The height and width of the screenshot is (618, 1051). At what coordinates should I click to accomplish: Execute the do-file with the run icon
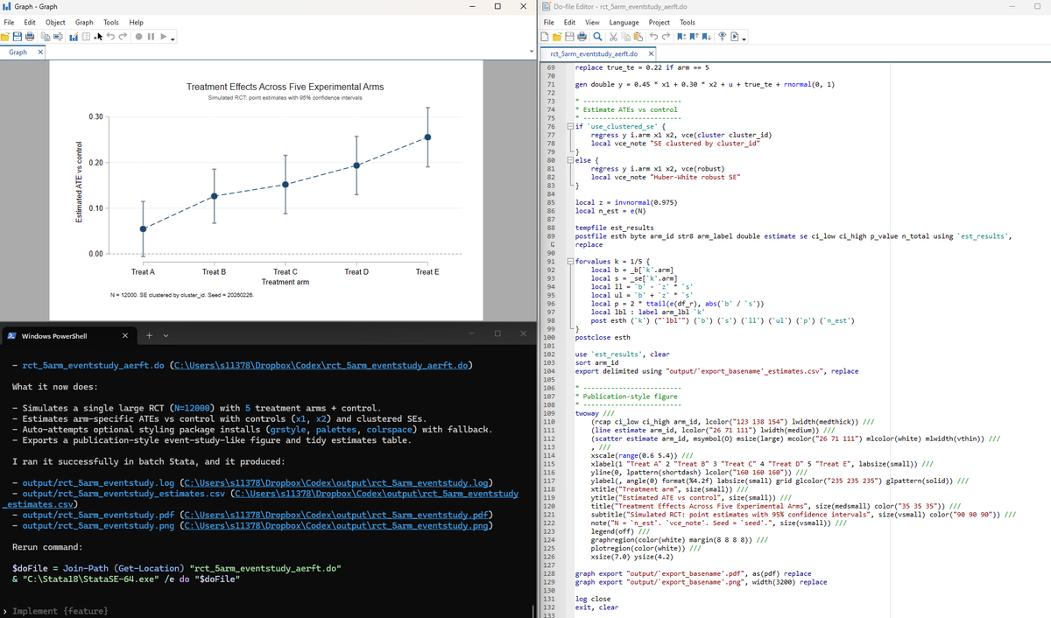[735, 37]
